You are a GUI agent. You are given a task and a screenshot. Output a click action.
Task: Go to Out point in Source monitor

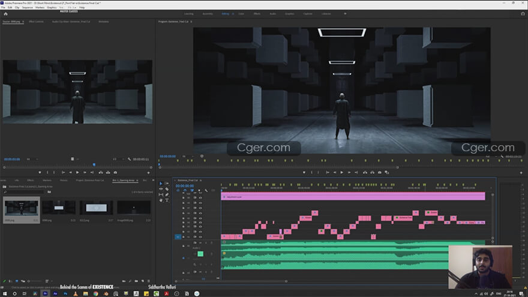pos(92,172)
